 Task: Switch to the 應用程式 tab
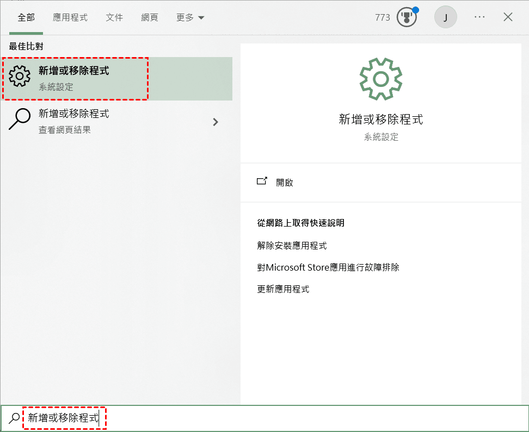tap(70, 17)
